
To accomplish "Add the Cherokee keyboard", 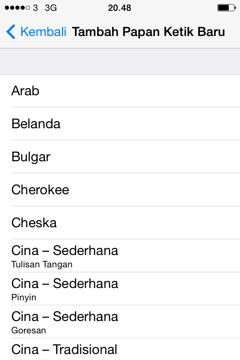I will [x=120, y=190].
